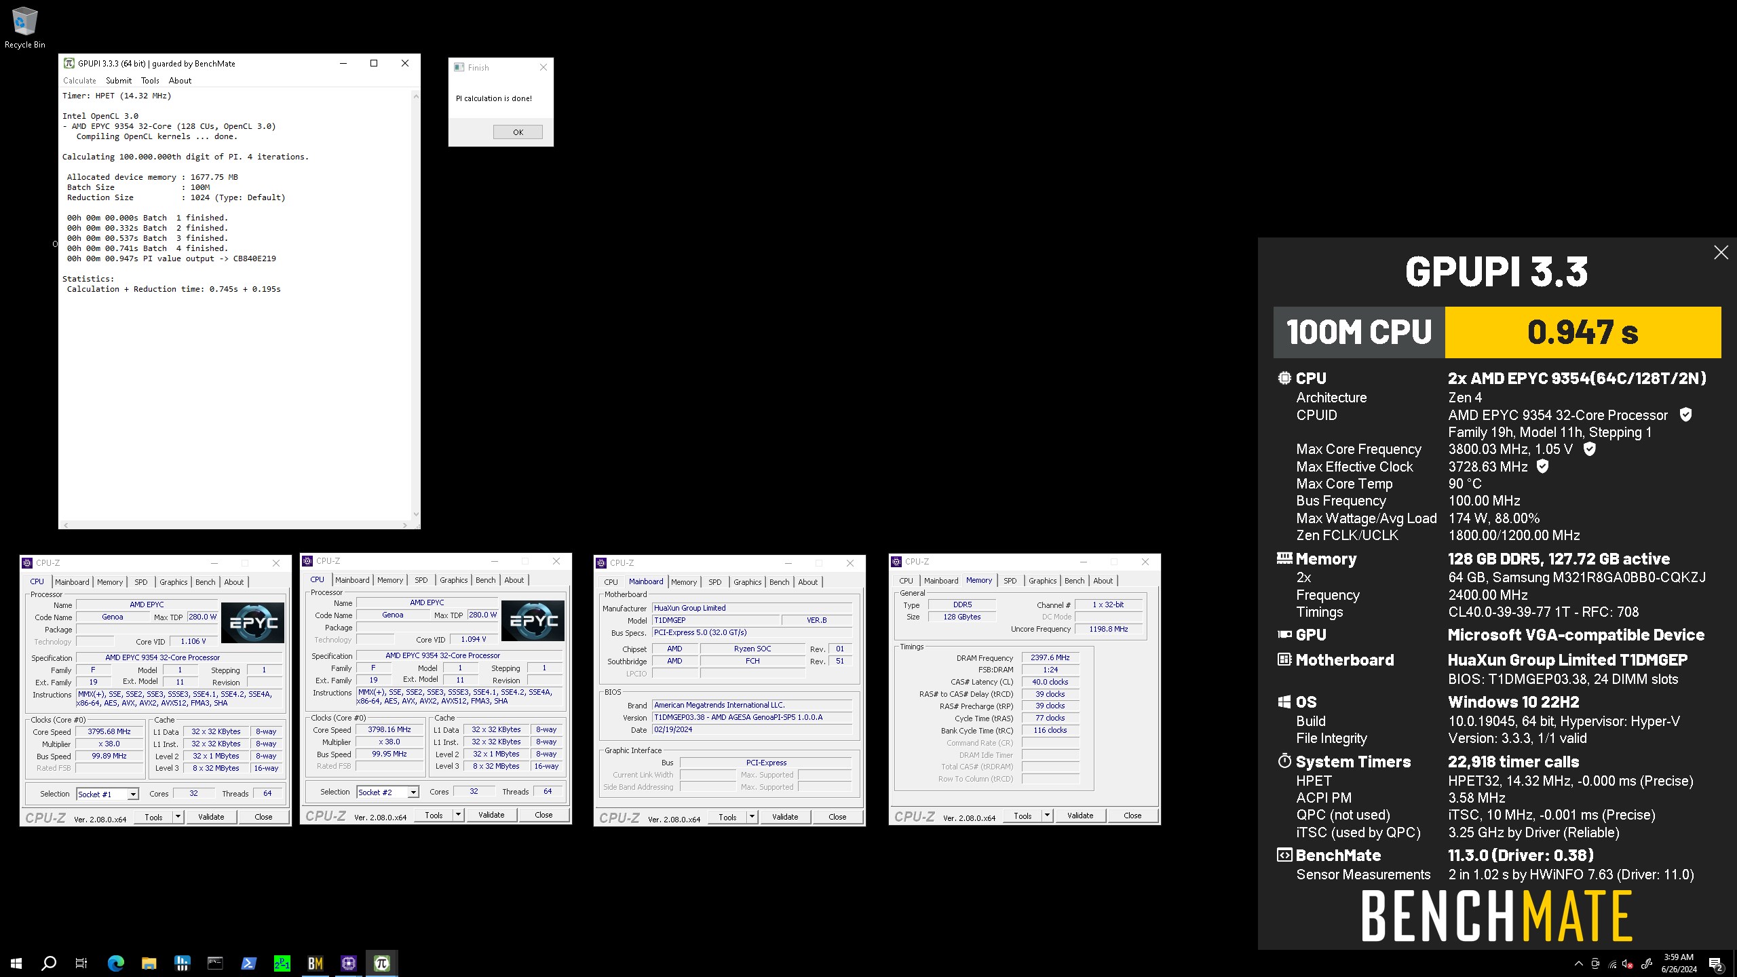Click the Meet Now tray icon
Viewport: 1737px width, 977px height.
(1595, 963)
